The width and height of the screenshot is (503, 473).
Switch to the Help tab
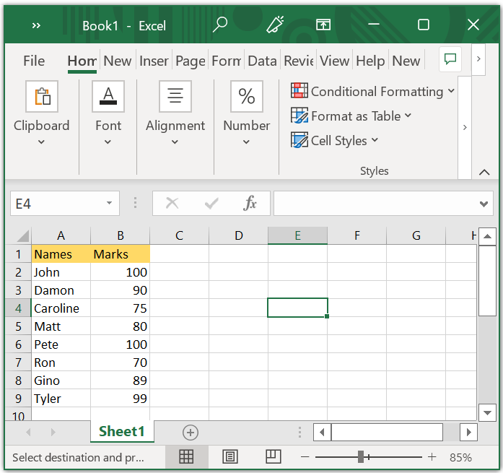pos(370,61)
